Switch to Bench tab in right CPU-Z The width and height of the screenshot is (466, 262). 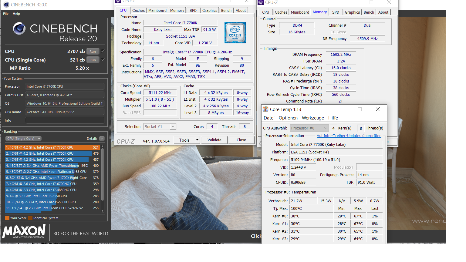(x=369, y=12)
